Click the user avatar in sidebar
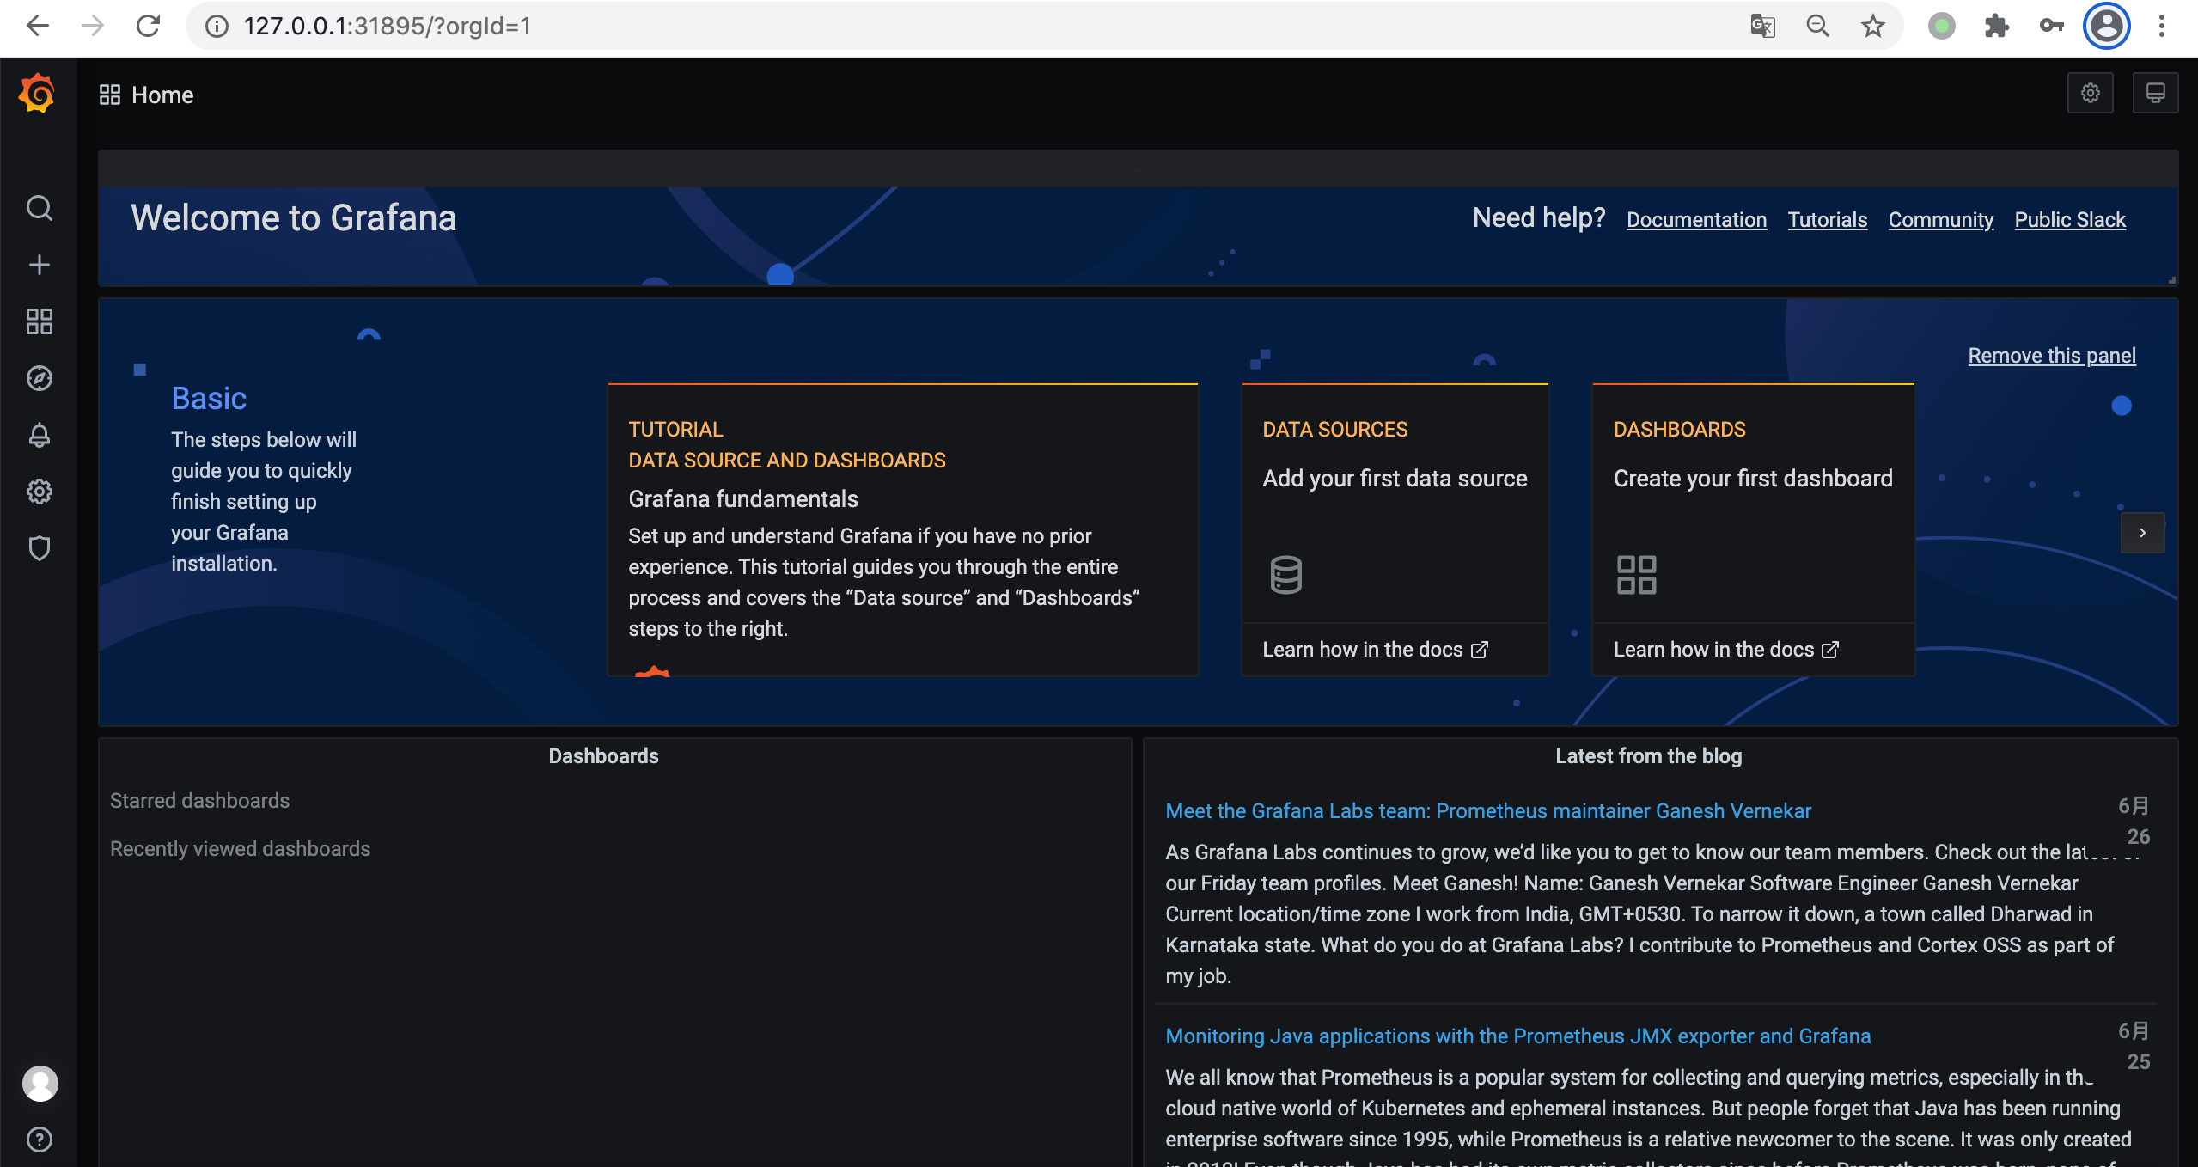 pyautogui.click(x=40, y=1083)
